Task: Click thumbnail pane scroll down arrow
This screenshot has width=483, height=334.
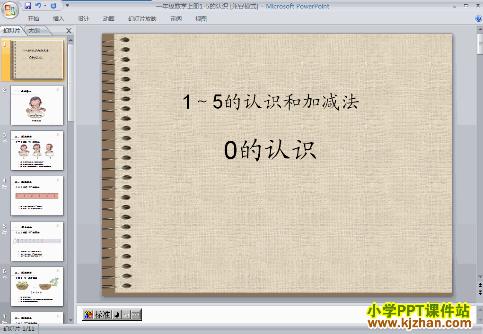Action: tap(71, 320)
